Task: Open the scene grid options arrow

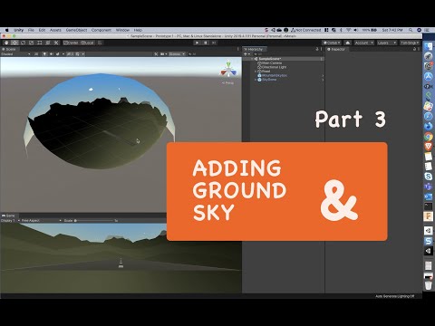Action: [x=83, y=54]
